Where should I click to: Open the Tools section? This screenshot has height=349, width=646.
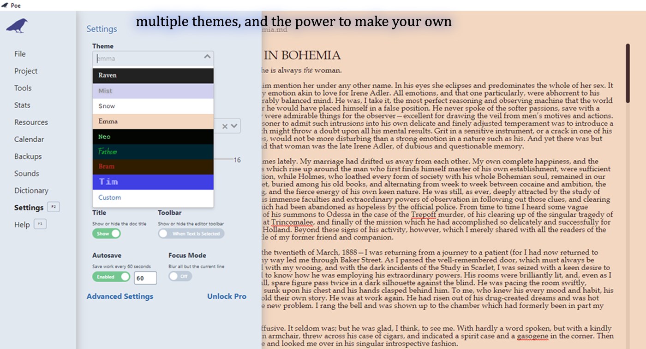(x=23, y=88)
